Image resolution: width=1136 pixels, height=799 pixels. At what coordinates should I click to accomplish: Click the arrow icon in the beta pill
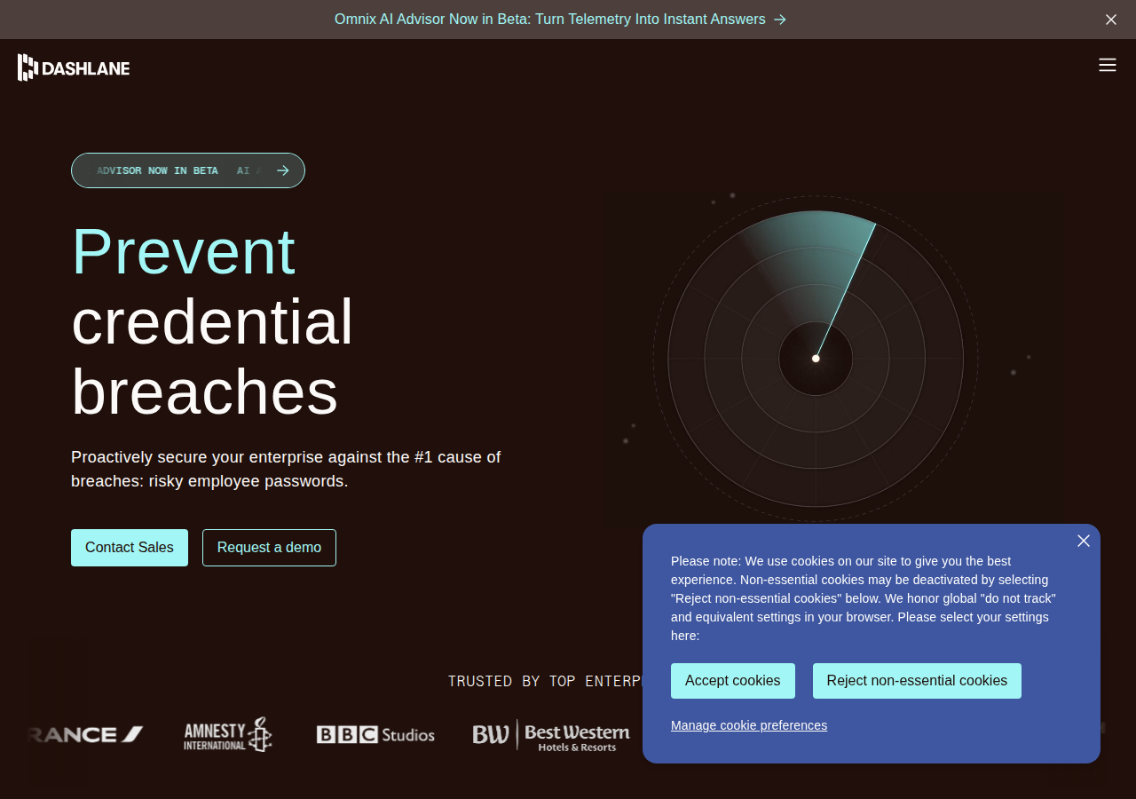(283, 170)
